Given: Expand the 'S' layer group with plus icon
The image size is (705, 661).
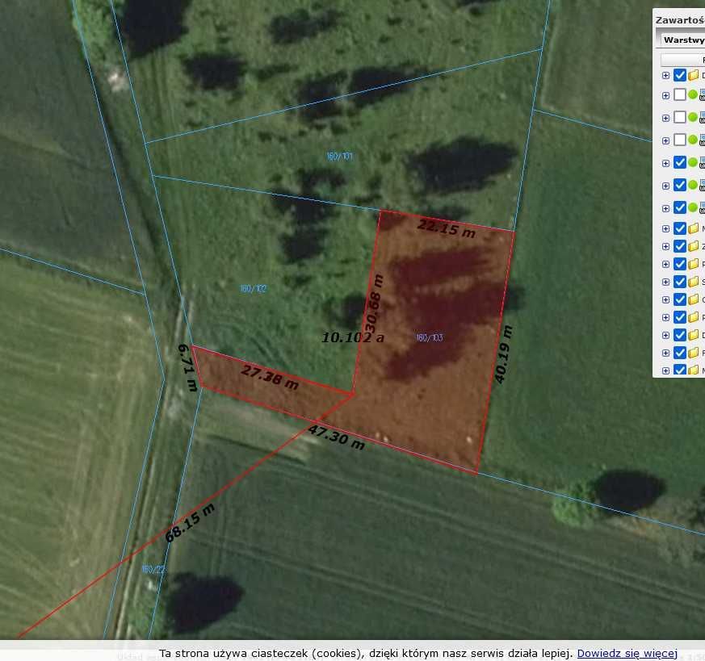Looking at the screenshot, I should (x=666, y=282).
